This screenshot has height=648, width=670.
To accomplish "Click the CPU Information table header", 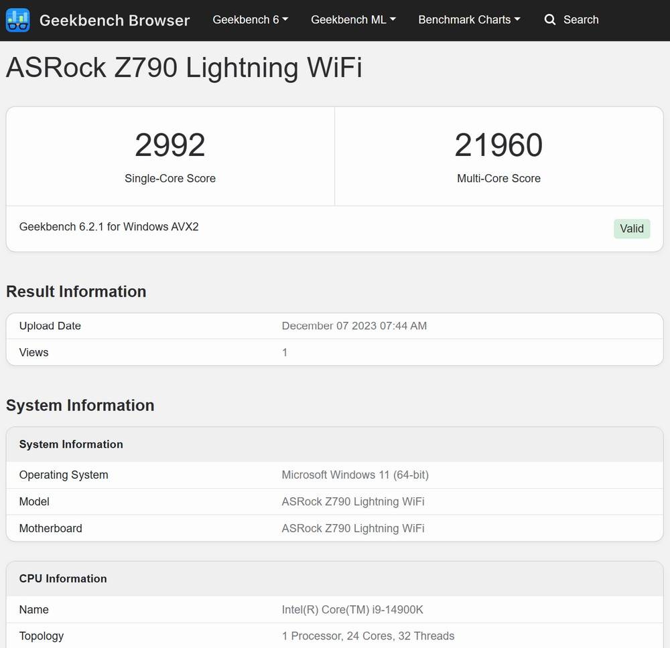I will click(63, 579).
